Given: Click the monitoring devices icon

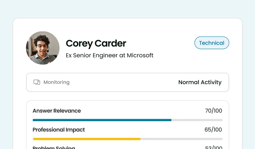Looking at the screenshot, I should 37,82.
